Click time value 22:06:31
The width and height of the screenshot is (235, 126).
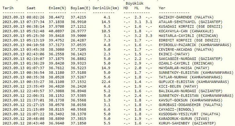(35, 96)
